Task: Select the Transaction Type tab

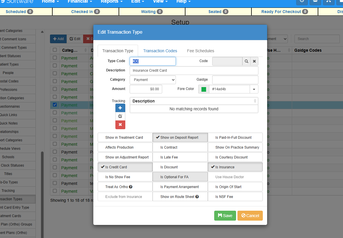Action: coord(118,51)
